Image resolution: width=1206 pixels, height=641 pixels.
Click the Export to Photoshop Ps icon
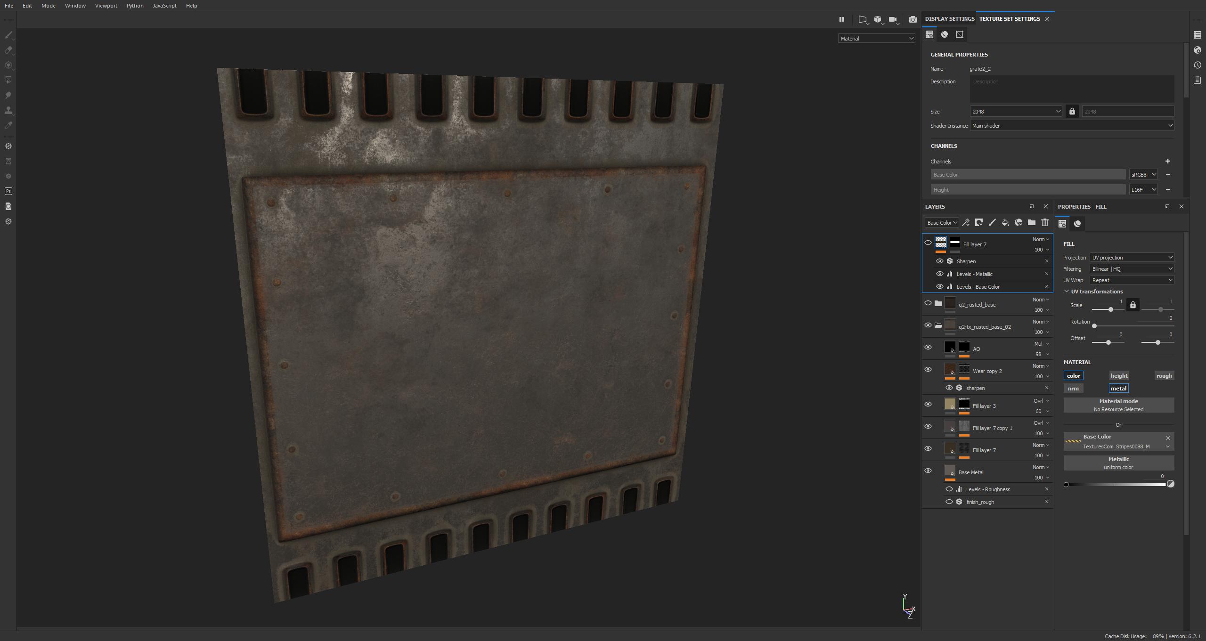point(8,191)
